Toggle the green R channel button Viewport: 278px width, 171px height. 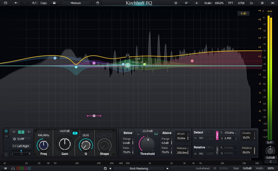[22, 168]
